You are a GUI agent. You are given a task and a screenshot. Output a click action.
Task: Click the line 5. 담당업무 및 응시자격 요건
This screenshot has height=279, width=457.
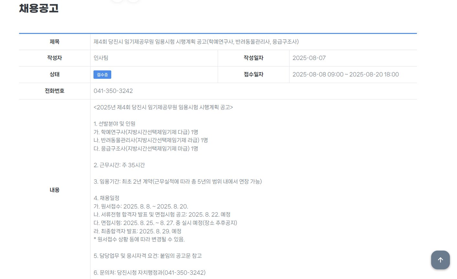(x=148, y=256)
